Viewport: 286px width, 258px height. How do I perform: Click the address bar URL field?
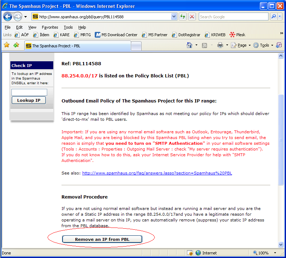pyautogui.click(x=105, y=17)
